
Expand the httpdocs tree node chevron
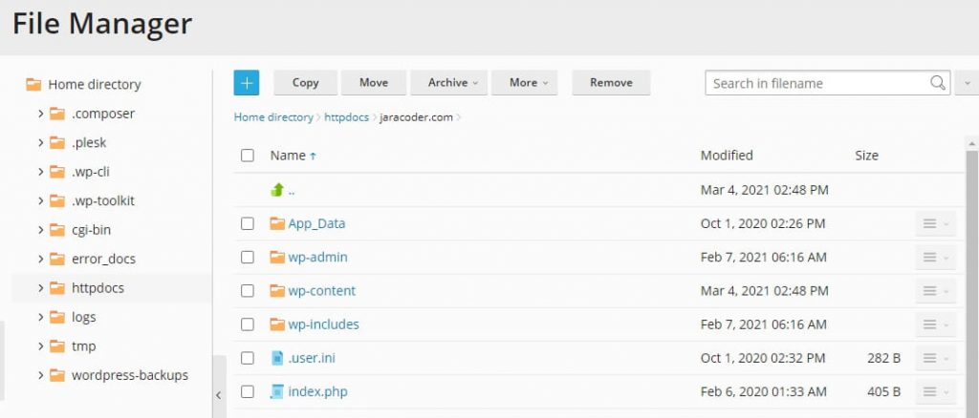click(40, 288)
